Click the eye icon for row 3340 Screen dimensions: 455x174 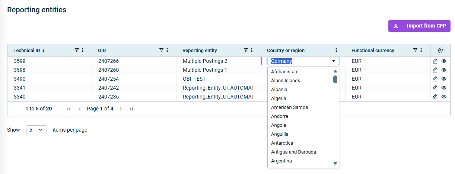pyautogui.click(x=444, y=97)
